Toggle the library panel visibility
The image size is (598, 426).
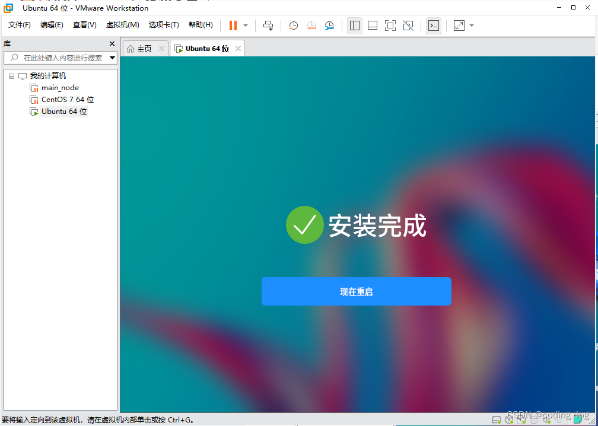pyautogui.click(x=354, y=25)
